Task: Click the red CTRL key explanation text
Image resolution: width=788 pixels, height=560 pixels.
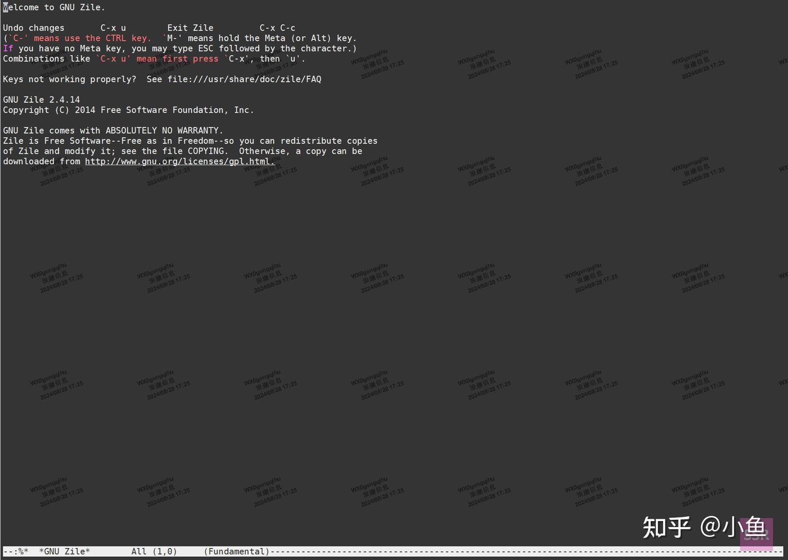Action: coord(78,38)
